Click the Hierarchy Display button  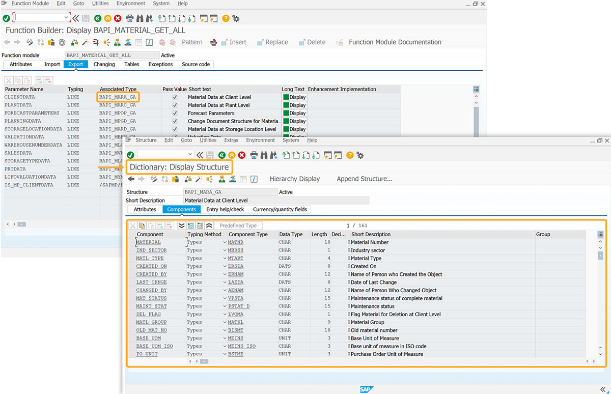(x=295, y=179)
